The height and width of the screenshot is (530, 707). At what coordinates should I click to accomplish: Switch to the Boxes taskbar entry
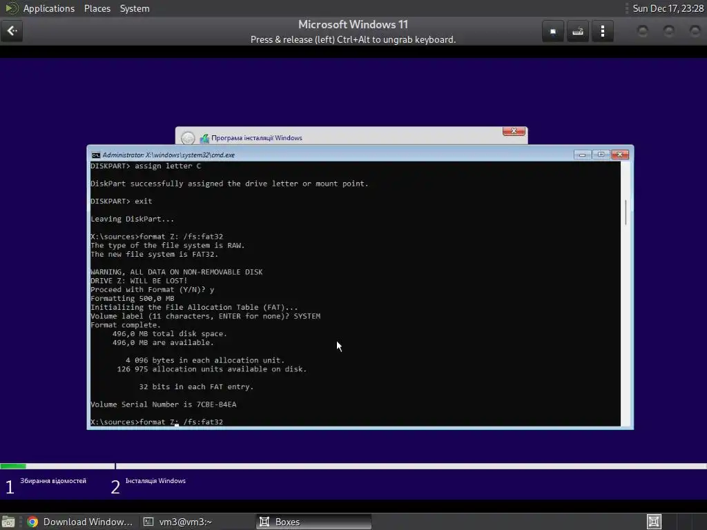(314, 522)
